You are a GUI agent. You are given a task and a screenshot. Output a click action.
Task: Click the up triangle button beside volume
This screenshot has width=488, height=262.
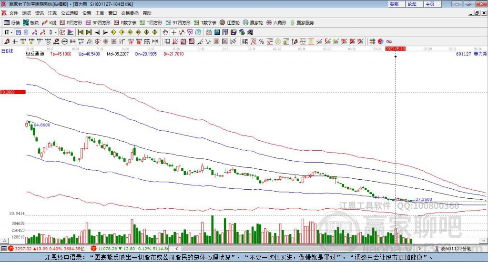click(x=5, y=241)
